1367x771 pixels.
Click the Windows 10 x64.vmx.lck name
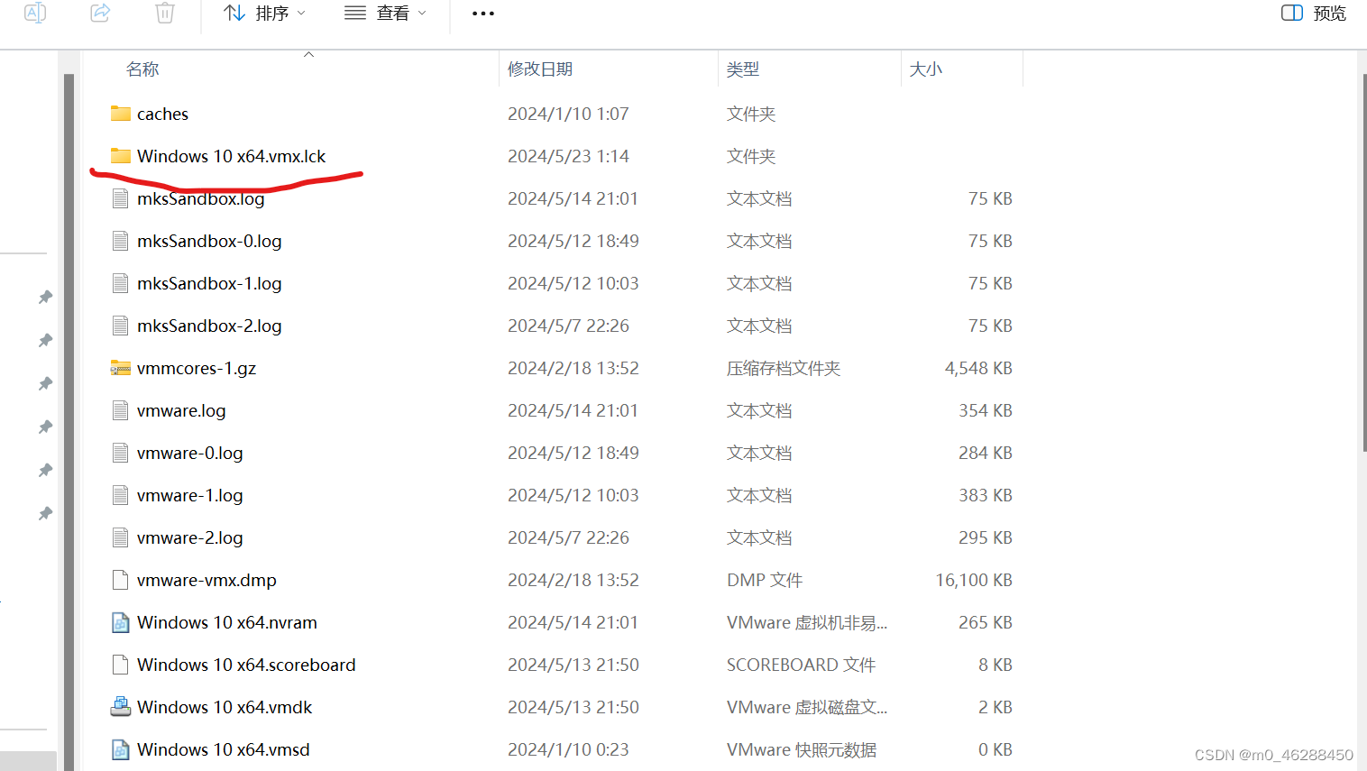pos(232,156)
